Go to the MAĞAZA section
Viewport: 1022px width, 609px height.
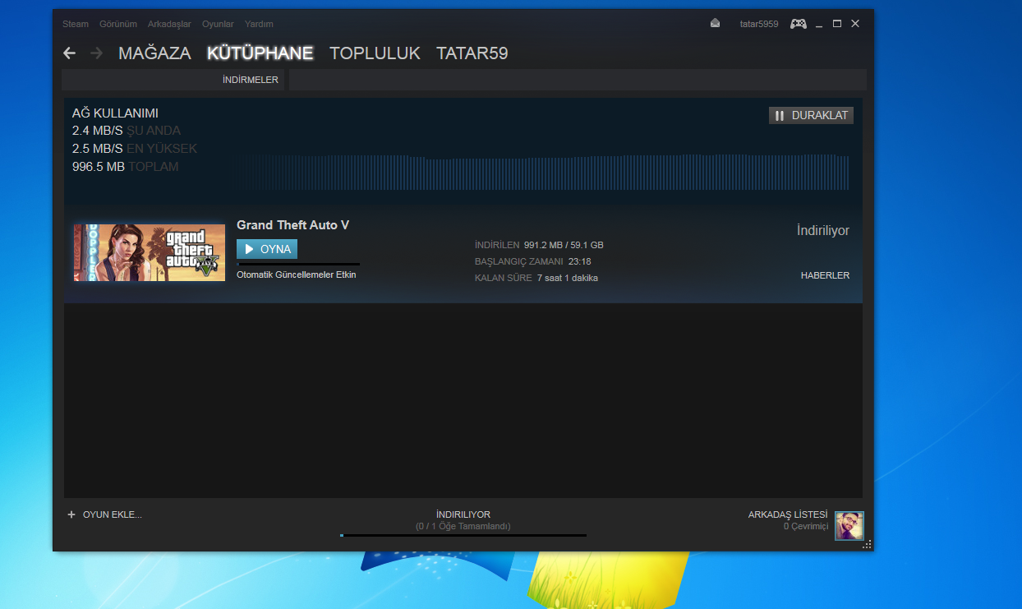tap(154, 53)
